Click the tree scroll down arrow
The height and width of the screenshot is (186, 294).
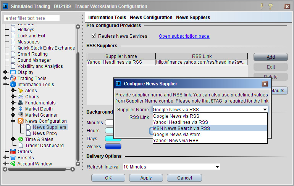pyautogui.click(x=78, y=164)
